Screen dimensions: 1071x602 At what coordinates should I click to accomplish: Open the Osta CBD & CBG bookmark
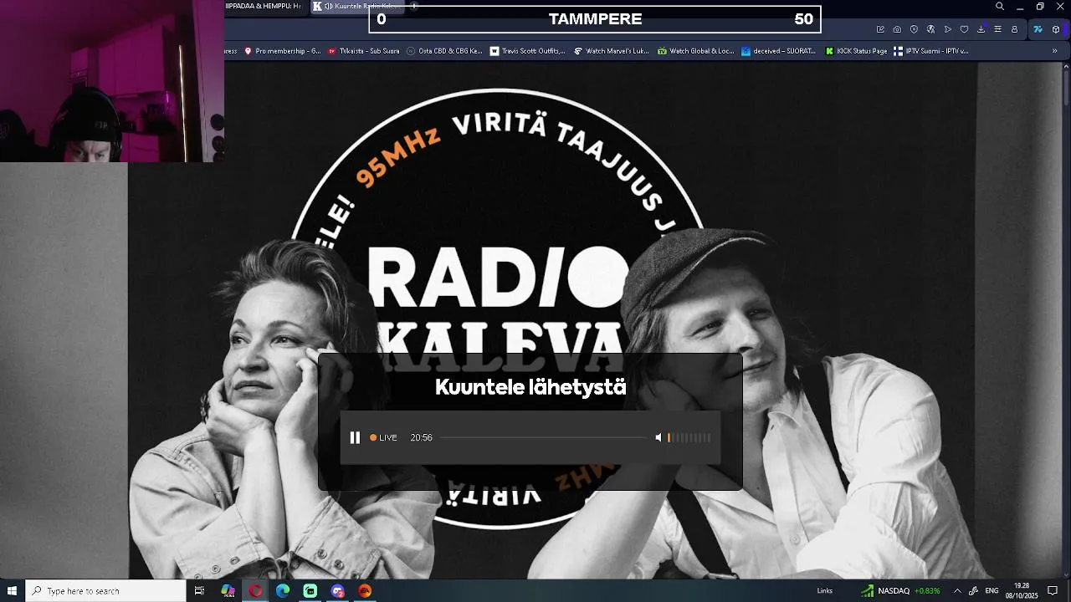[444, 51]
